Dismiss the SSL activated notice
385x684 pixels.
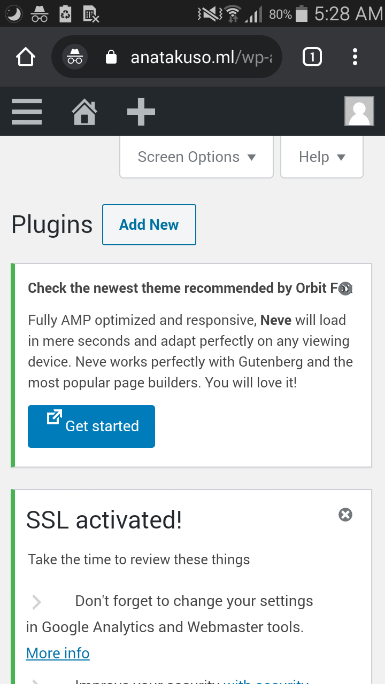(x=345, y=515)
